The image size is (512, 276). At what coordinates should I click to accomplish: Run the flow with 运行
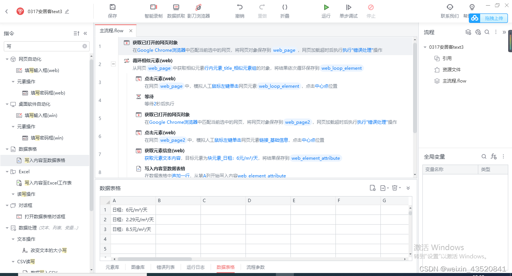pyautogui.click(x=326, y=7)
